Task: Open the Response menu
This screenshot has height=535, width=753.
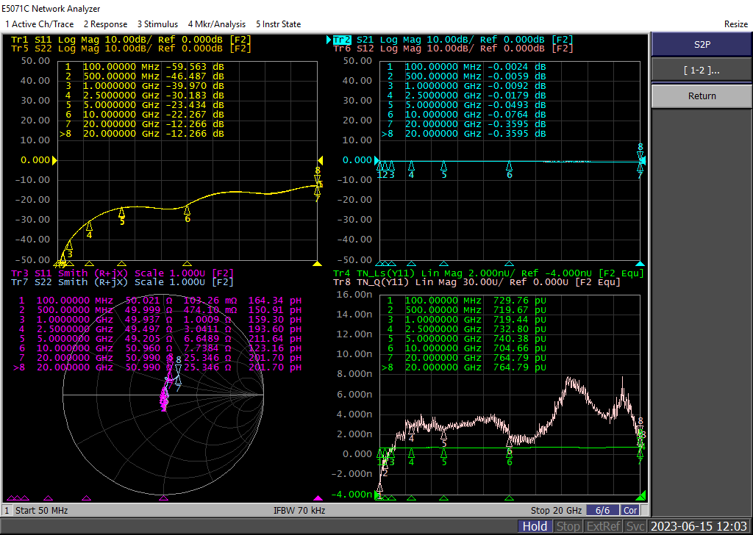Action: [x=105, y=24]
